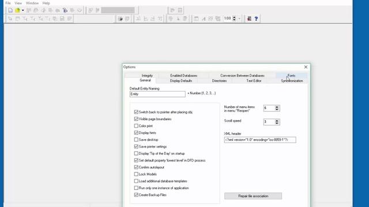Click the yellow Open file toolbar icon
Screen dimensions: 369x207
pyautogui.click(x=18, y=10)
